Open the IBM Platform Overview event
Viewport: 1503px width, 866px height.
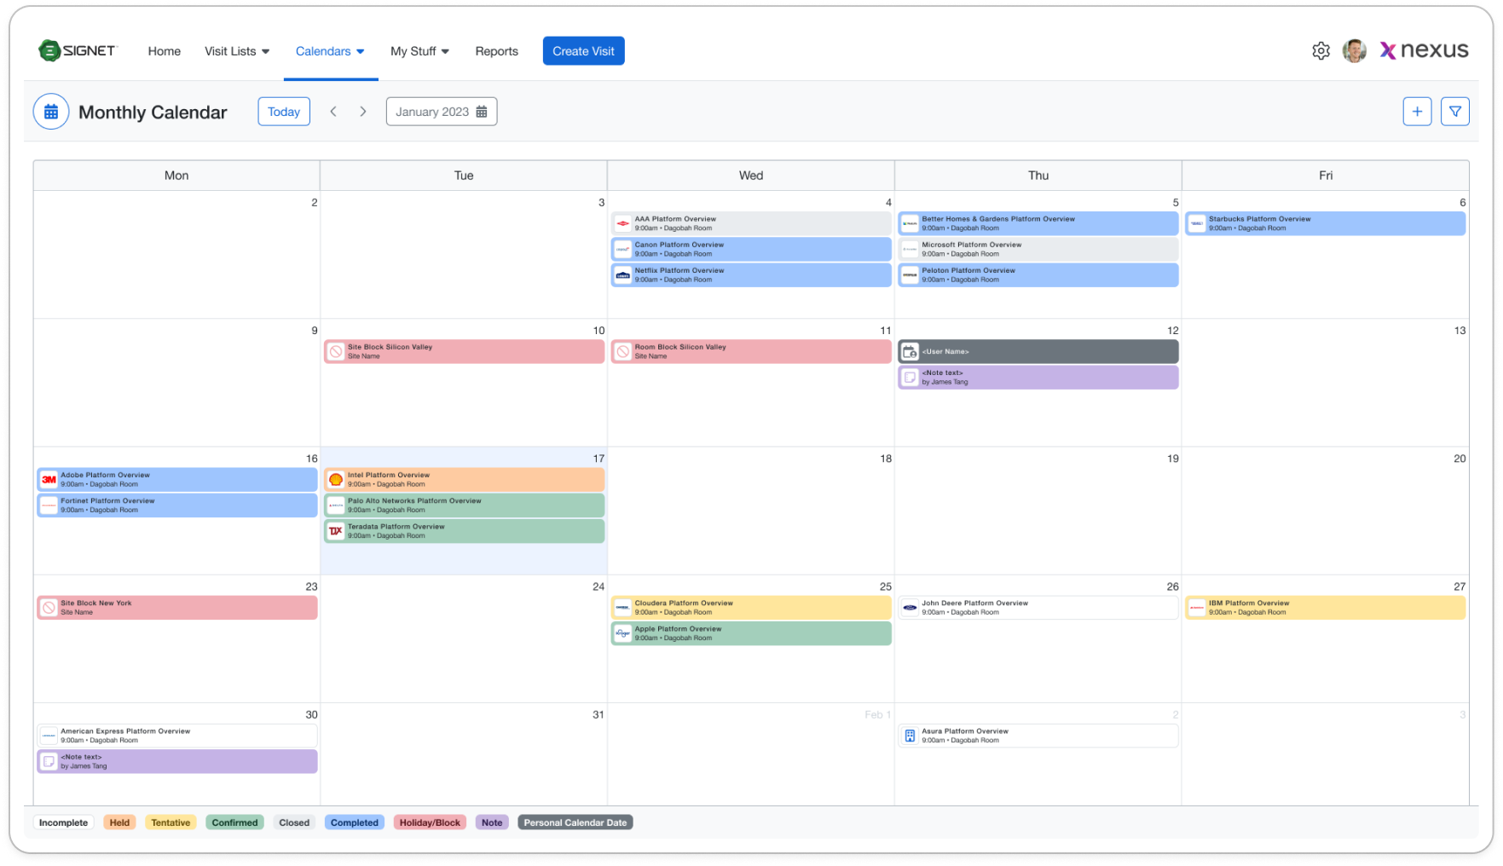(x=1326, y=608)
